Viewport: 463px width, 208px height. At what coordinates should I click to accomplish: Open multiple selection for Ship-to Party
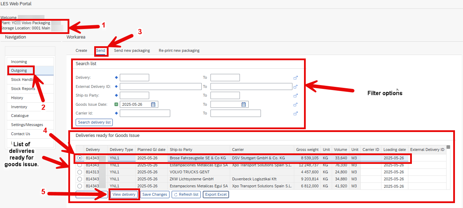click(x=296, y=96)
